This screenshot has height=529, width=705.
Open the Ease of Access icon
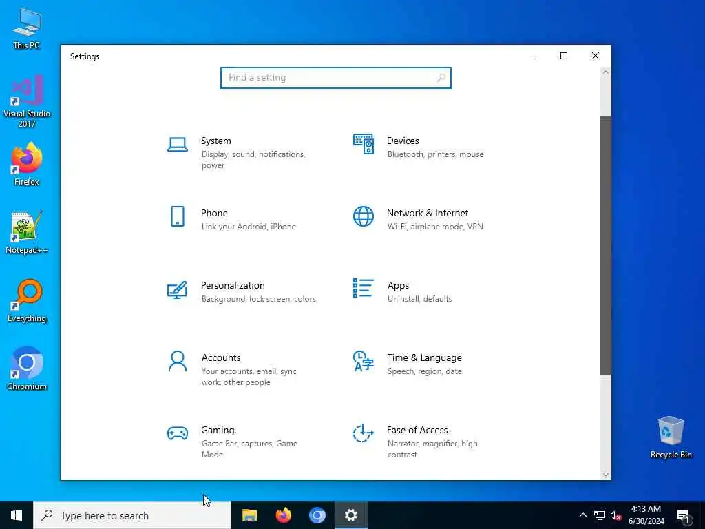pos(364,434)
